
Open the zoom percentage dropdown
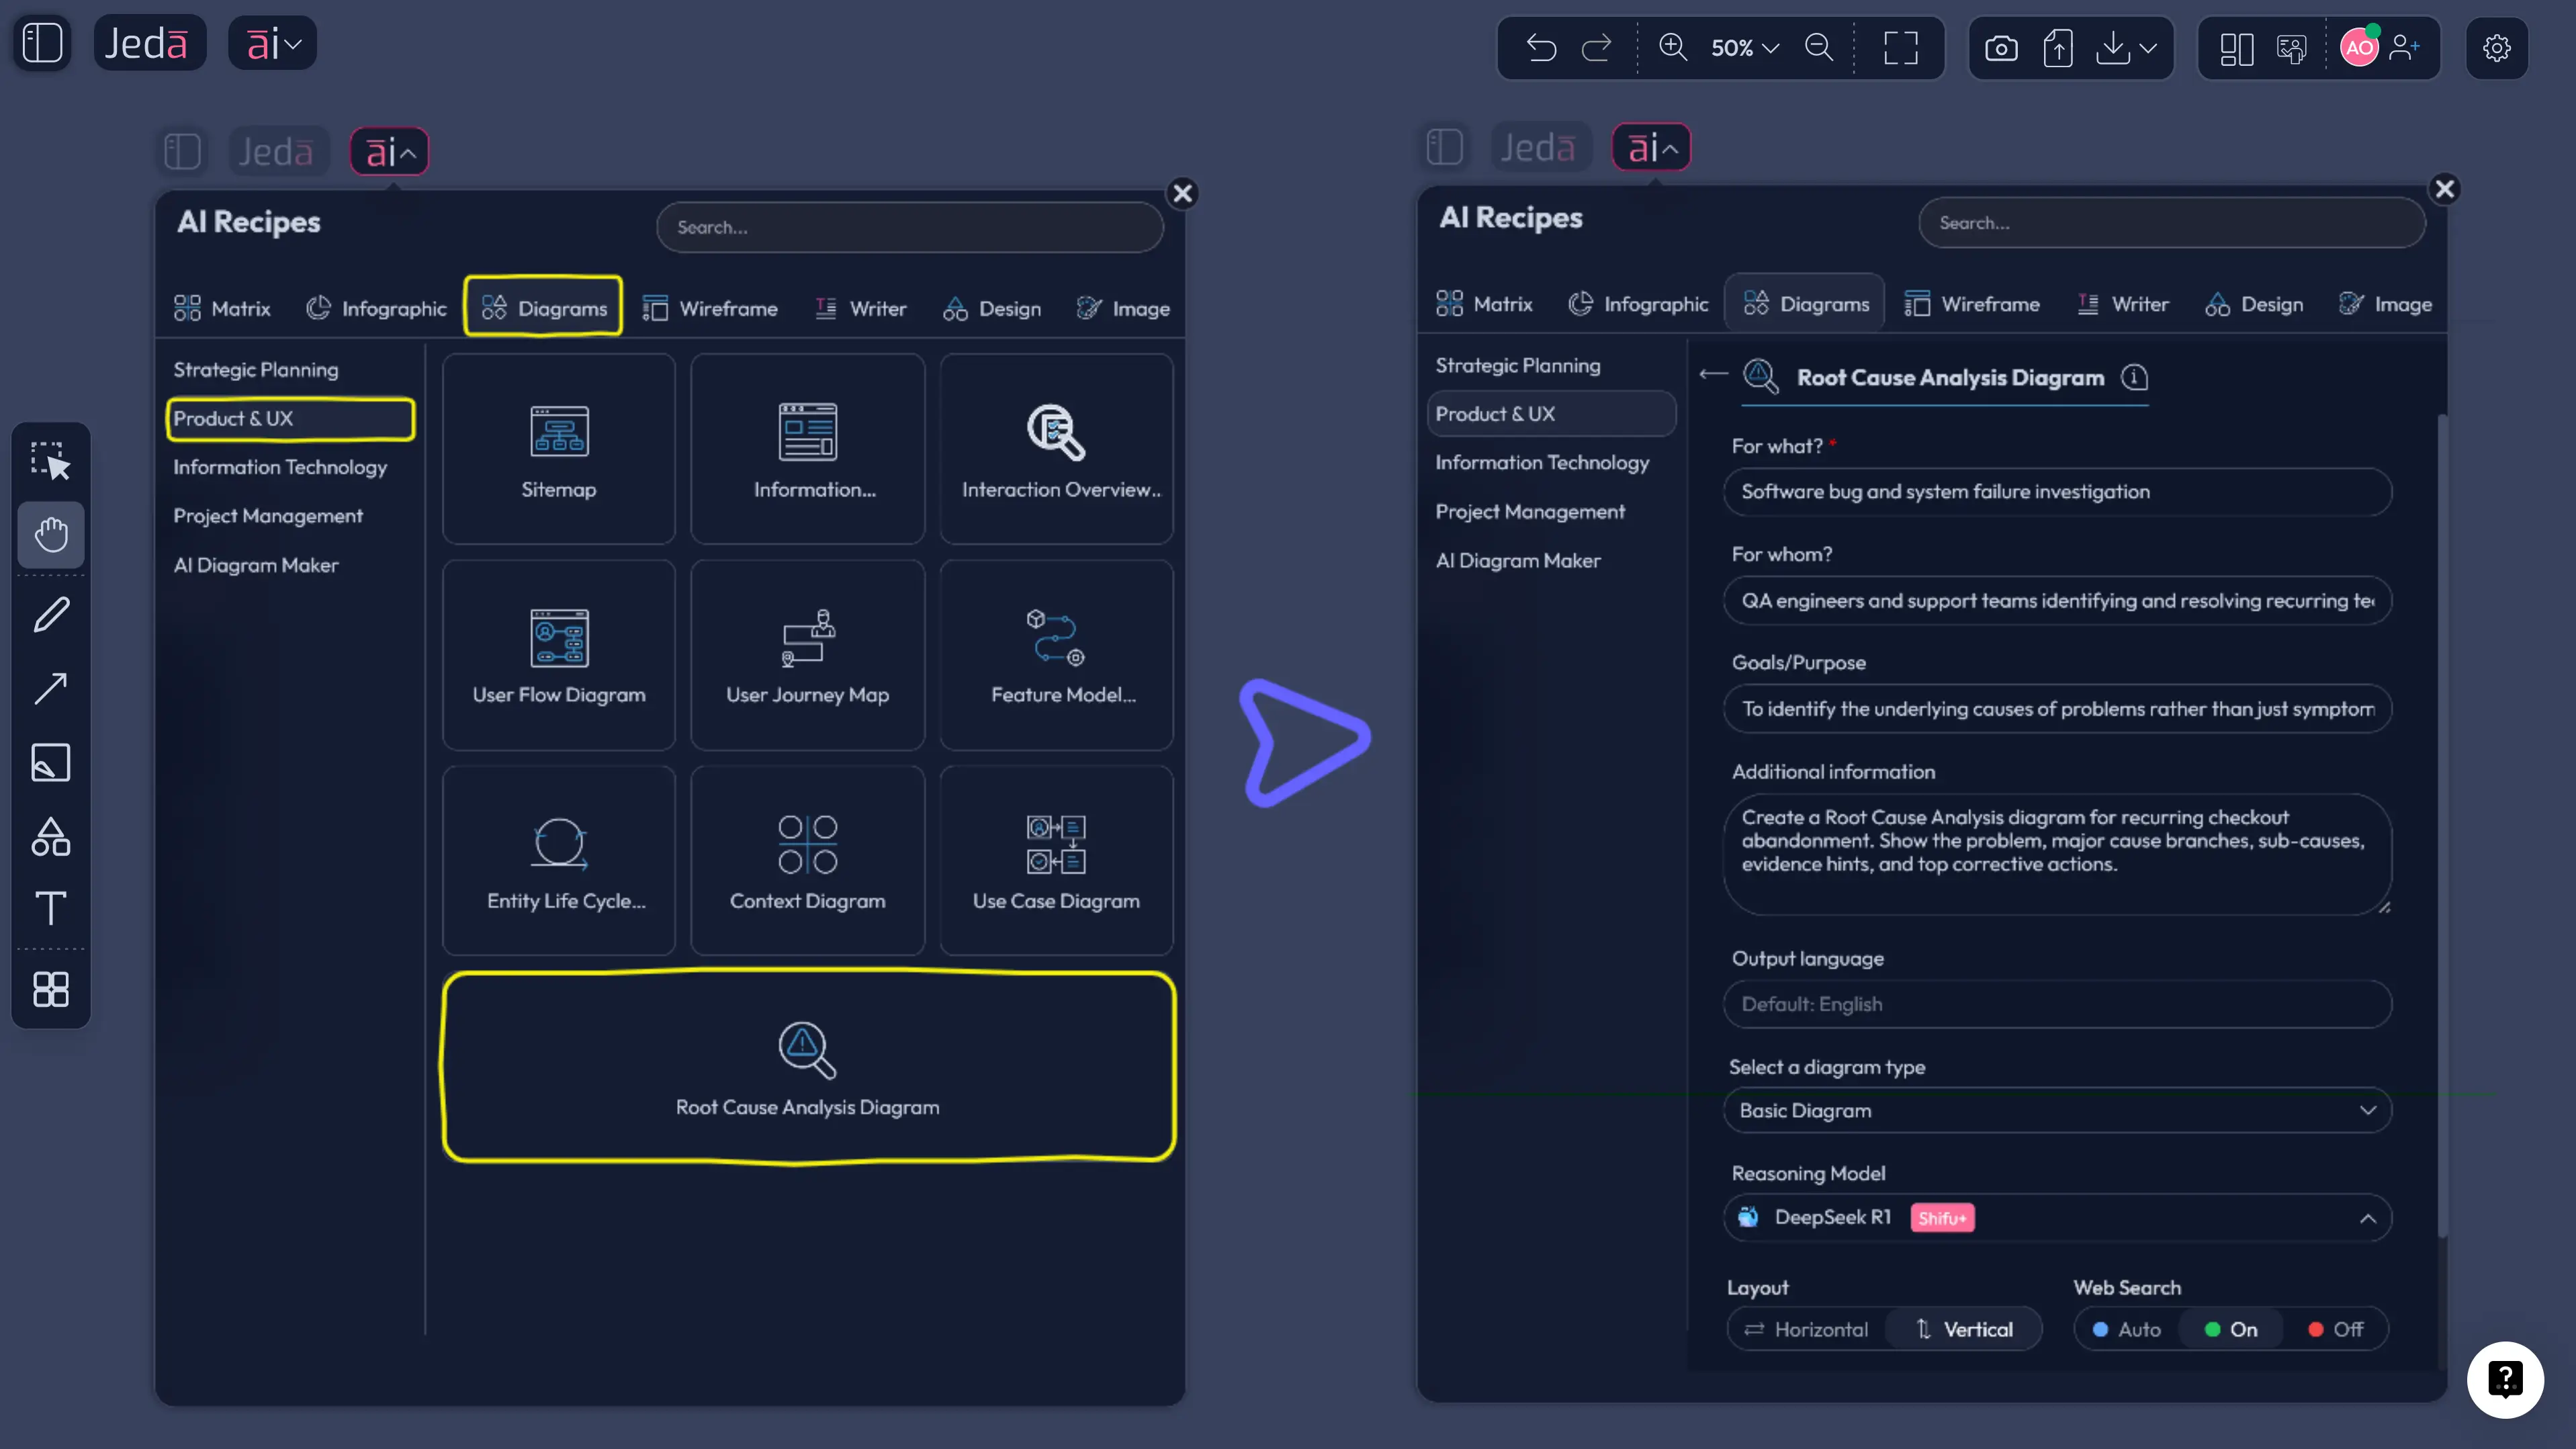1744,47
